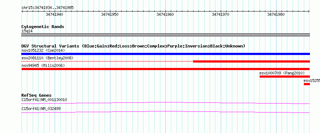This screenshot has width=320, height=133.
Task: Open variant label nsv1051232 (Coe2014)
Action: (43, 50)
